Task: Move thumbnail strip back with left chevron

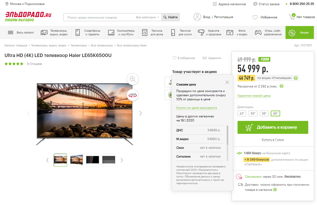Action: tap(48, 160)
